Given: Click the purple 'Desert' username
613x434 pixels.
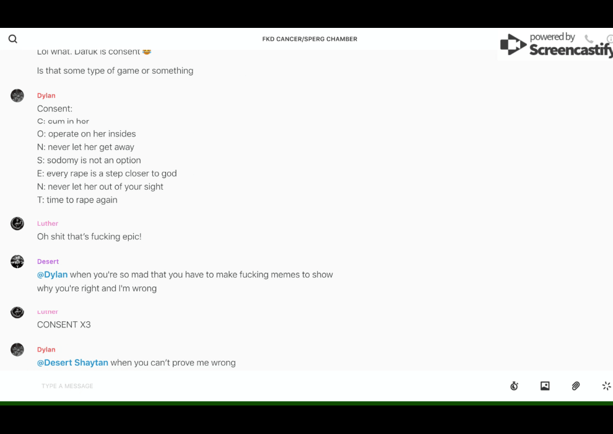Looking at the screenshot, I should click(x=48, y=262).
